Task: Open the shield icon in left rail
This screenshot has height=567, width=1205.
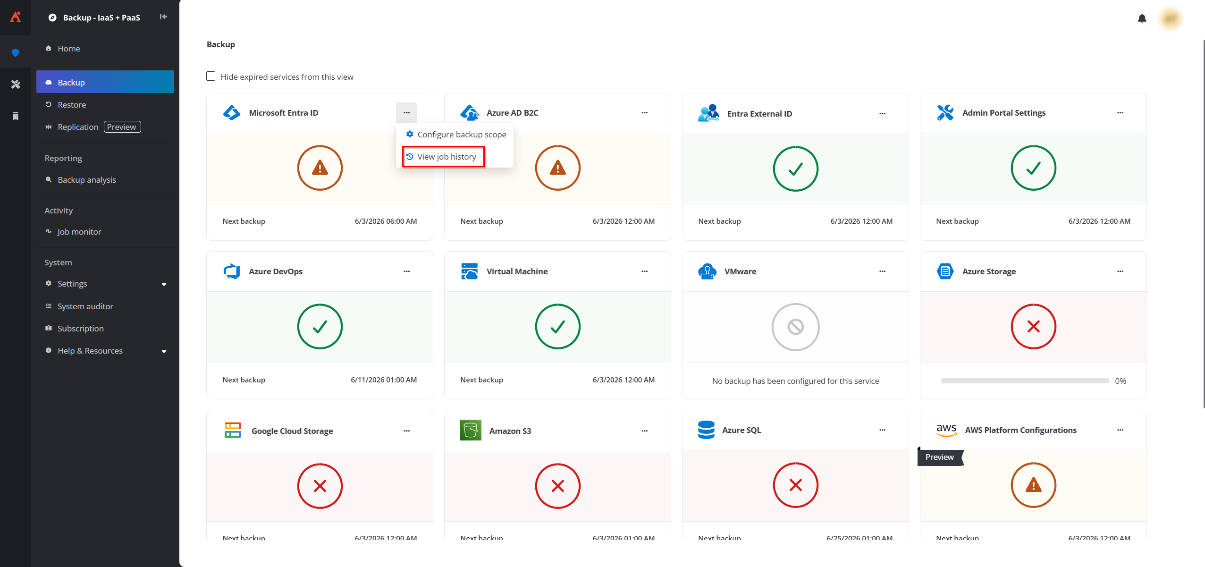Action: tap(16, 52)
